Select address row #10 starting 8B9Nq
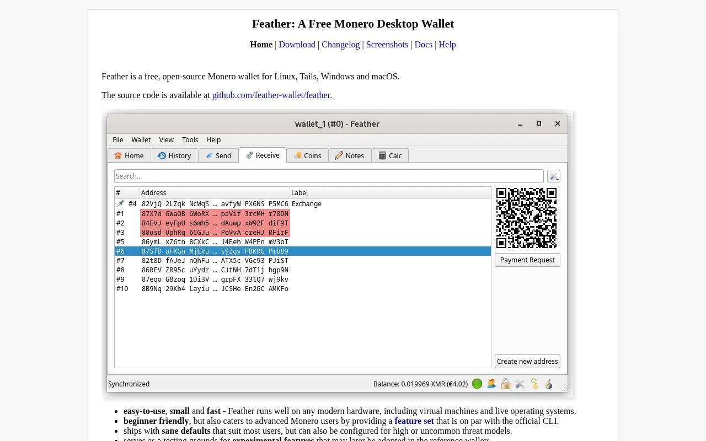 click(302, 288)
